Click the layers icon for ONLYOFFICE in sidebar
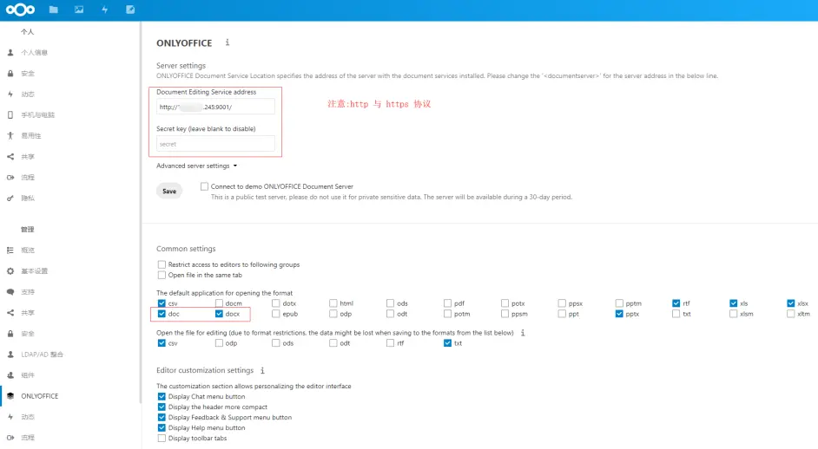Image resolution: width=818 pixels, height=449 pixels. pos(10,396)
